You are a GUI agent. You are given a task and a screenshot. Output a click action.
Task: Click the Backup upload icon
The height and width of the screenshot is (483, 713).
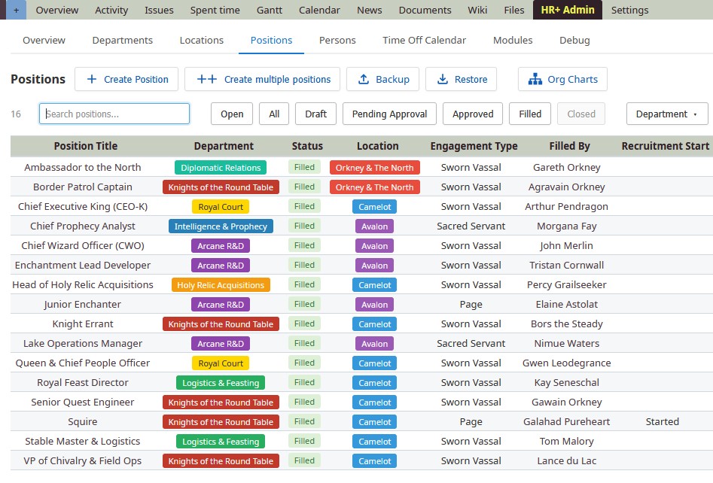pos(363,79)
